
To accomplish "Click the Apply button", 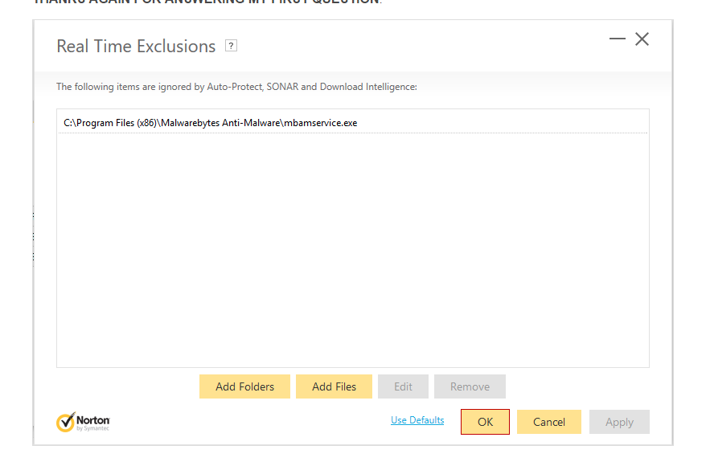I will (x=619, y=422).
